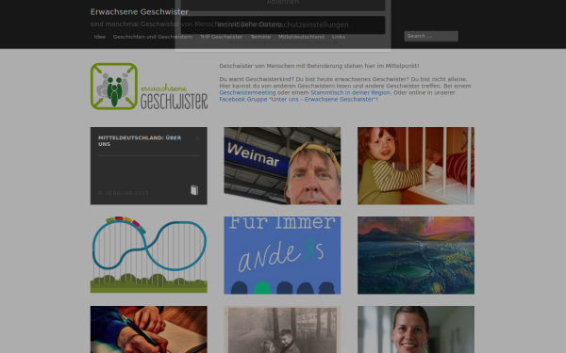Open the Weimar station selfie thumbnail
This screenshot has width=566, height=353.
point(282,166)
